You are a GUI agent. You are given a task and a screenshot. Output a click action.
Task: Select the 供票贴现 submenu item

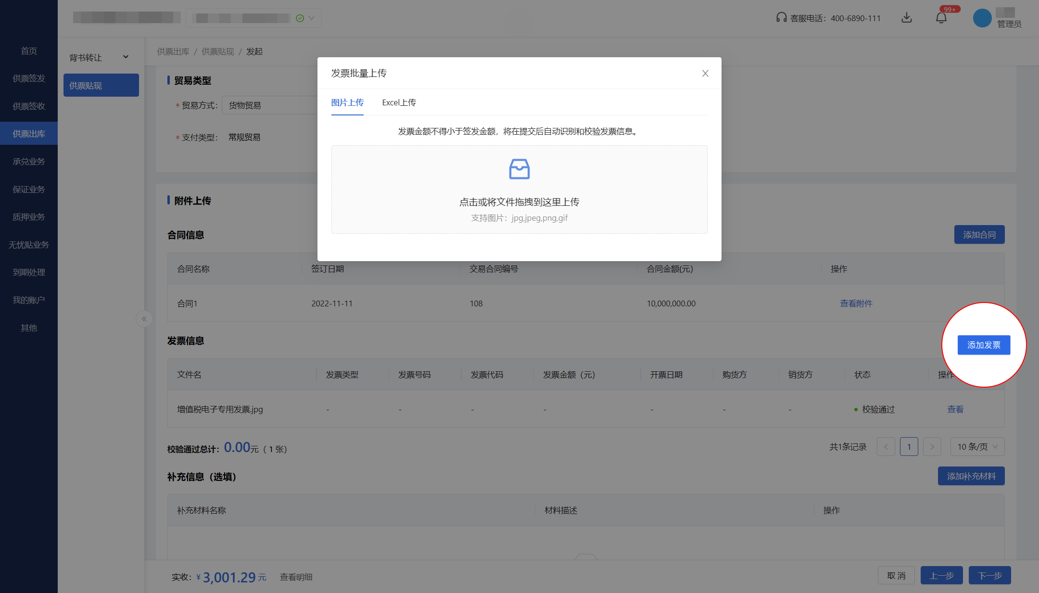(101, 85)
